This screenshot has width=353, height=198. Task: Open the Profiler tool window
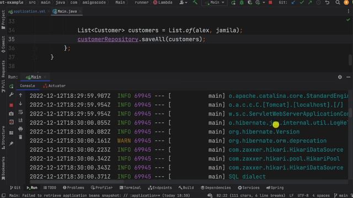click(x=101, y=188)
